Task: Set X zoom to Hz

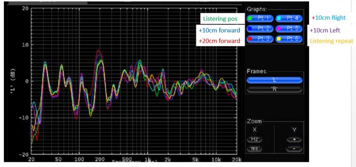Action: point(254,139)
